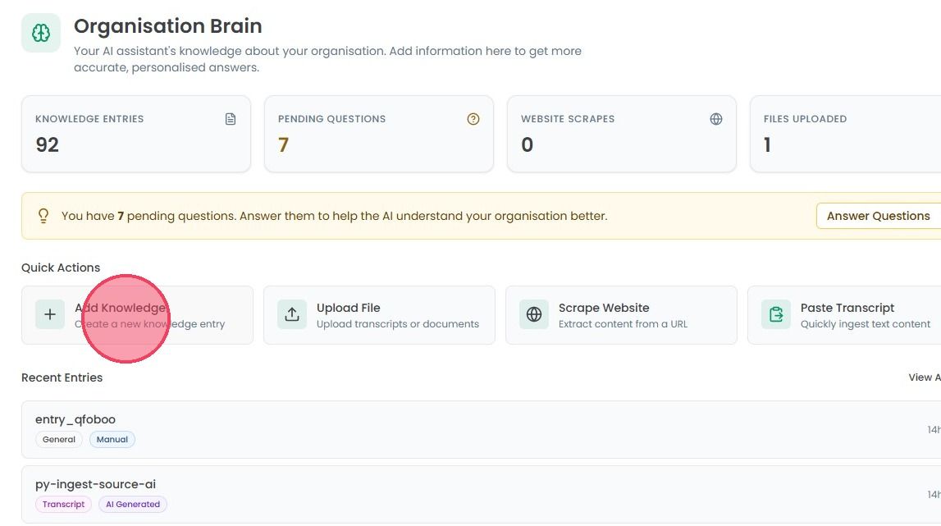Viewport: 941px width, 526px height.
Task: Choose the Paste Transcript quick action
Action: click(x=843, y=315)
